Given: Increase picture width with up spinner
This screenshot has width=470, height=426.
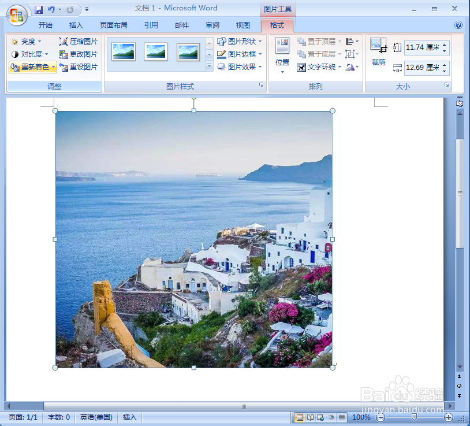Looking at the screenshot, I should pyautogui.click(x=445, y=65).
